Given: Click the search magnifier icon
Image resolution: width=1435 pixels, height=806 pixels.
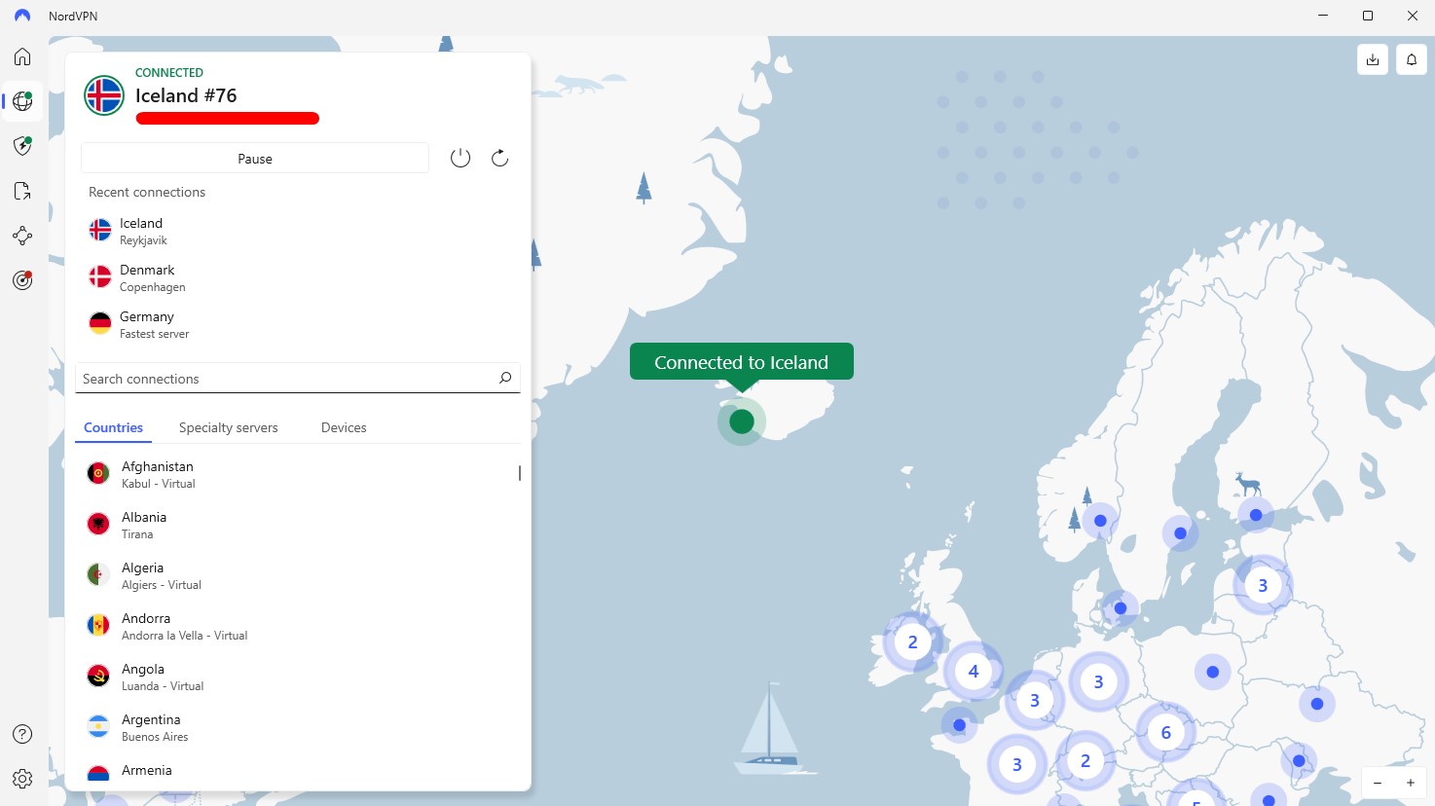Looking at the screenshot, I should coord(505,378).
